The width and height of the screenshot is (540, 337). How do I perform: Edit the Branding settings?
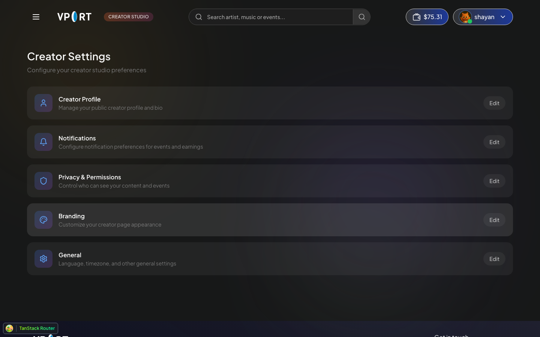pos(494,220)
